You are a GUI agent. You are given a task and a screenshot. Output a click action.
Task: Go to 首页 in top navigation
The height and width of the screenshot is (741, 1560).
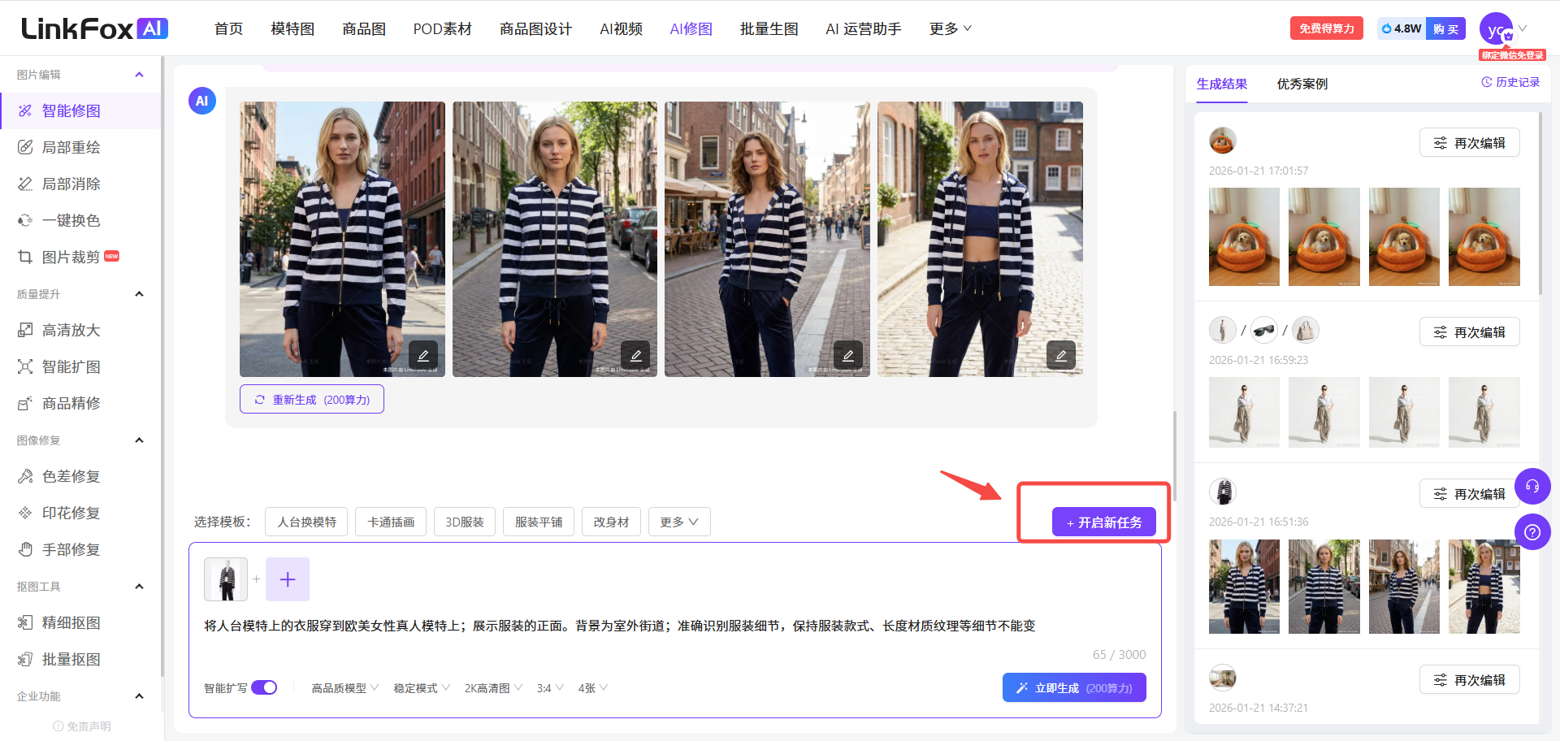click(x=228, y=28)
